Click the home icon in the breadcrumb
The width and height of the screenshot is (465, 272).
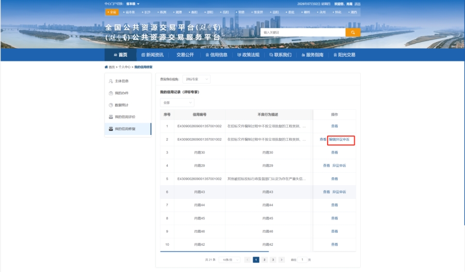[x=106, y=67]
